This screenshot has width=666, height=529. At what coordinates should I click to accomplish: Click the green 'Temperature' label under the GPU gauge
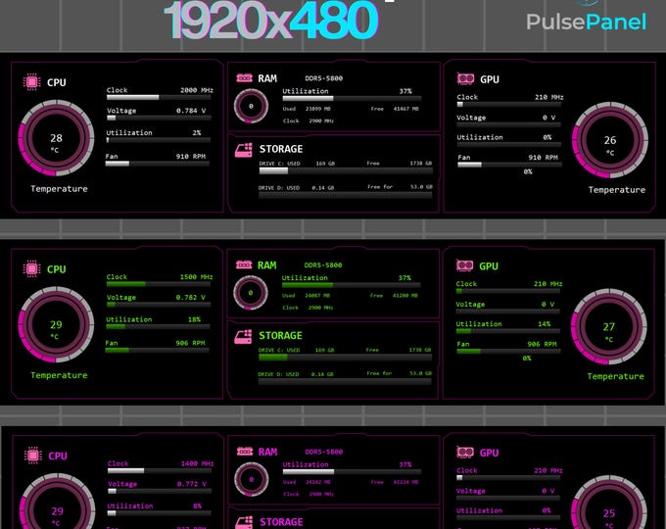[x=615, y=376]
